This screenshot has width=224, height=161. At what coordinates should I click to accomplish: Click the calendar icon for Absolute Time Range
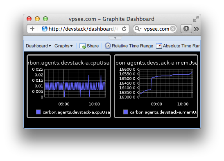point(159,46)
